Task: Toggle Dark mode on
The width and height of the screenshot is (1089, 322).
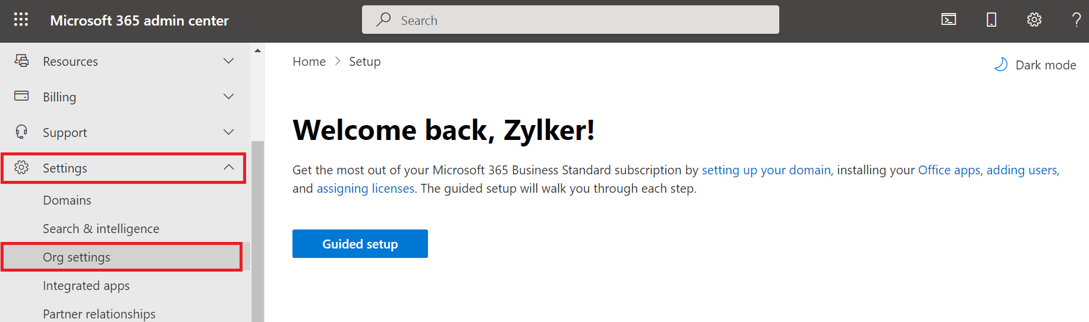Action: pos(1035,65)
